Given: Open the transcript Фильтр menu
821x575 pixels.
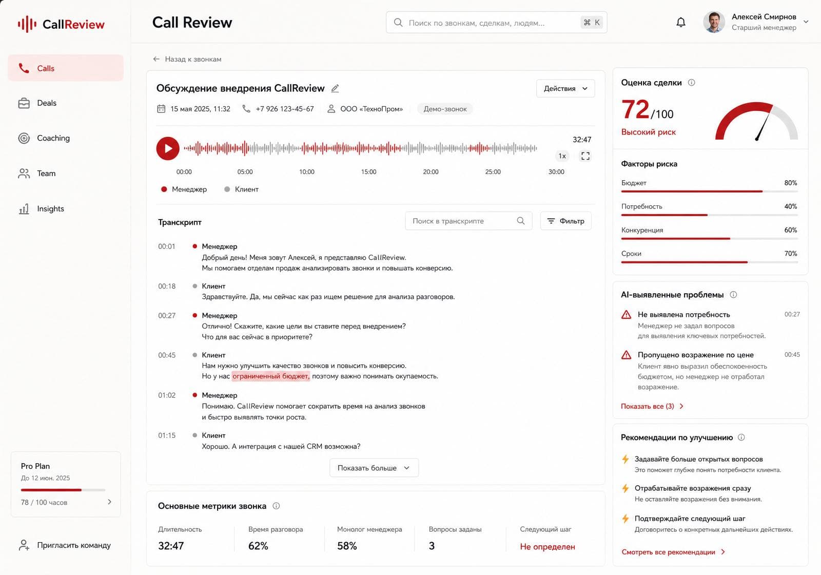Looking at the screenshot, I should (566, 221).
